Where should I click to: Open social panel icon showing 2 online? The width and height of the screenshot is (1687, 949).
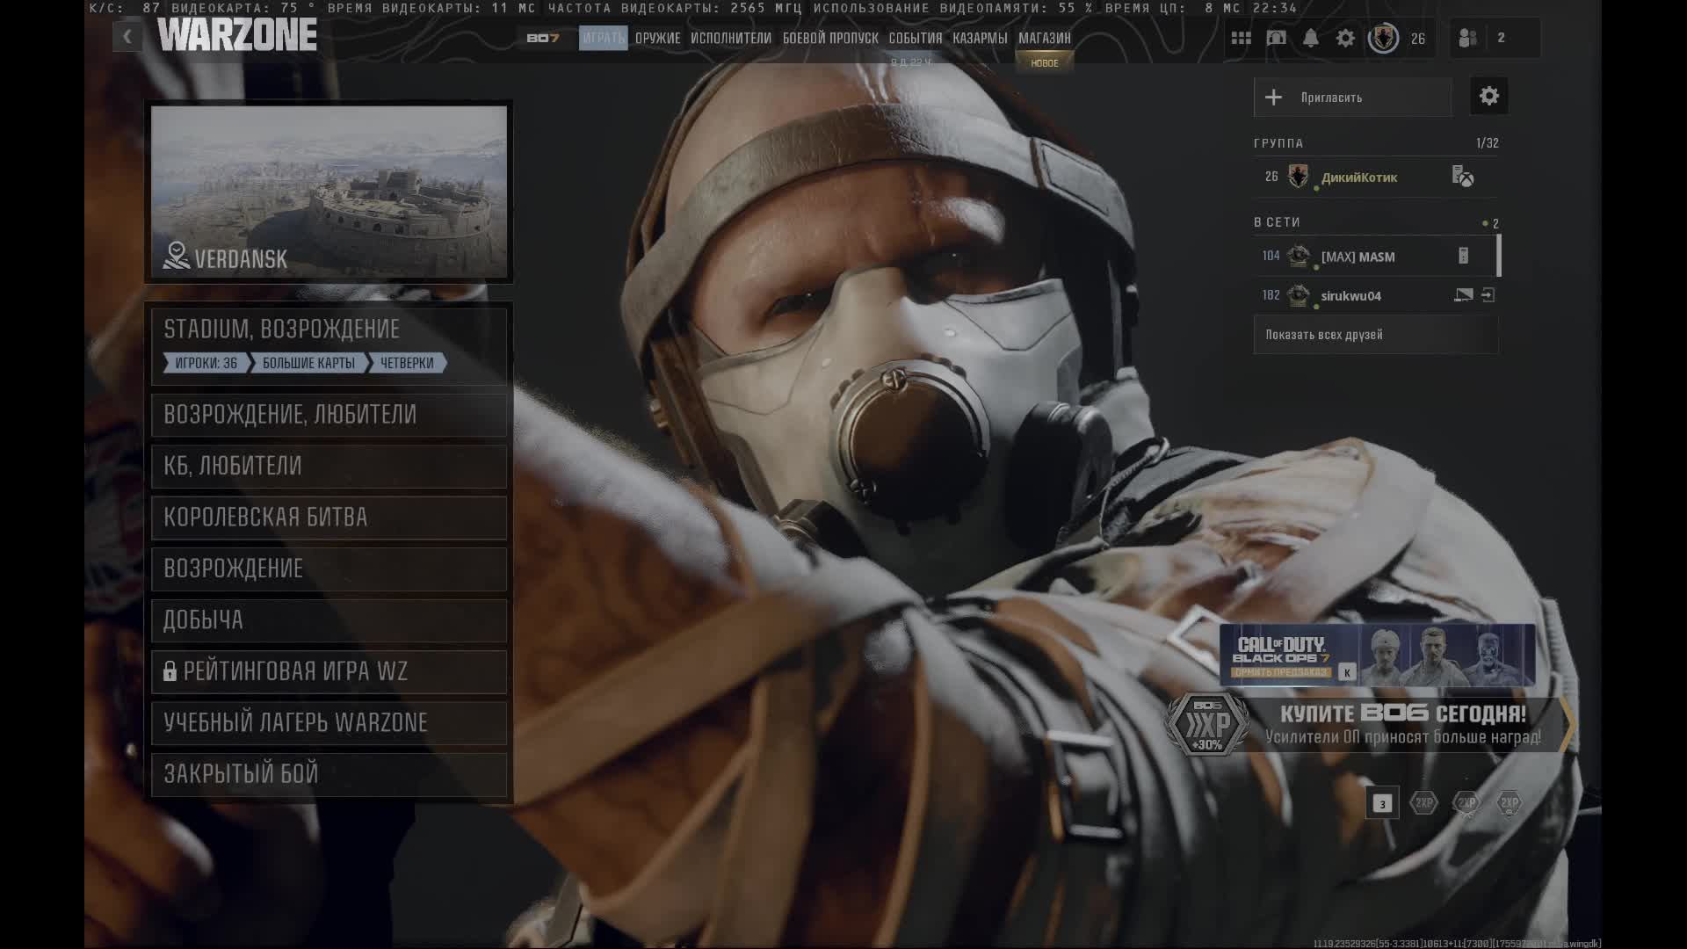(x=1466, y=38)
